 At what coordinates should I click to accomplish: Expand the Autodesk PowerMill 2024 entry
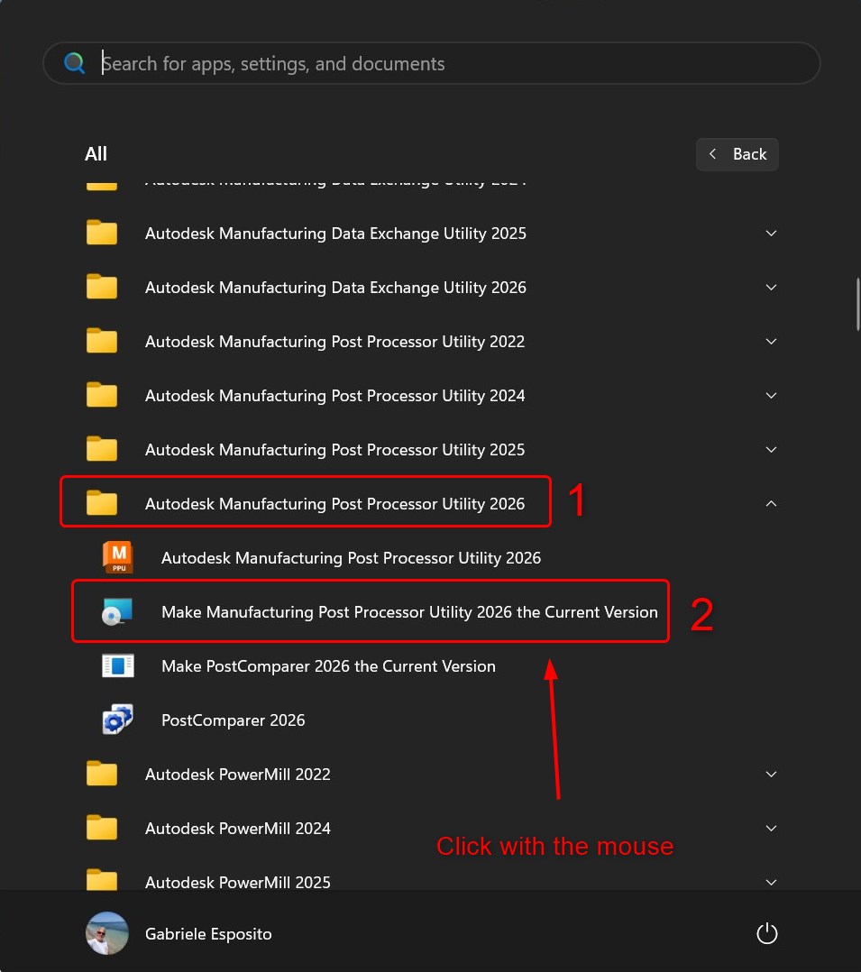[x=771, y=828]
